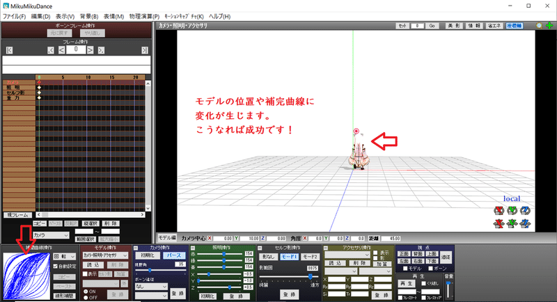Open the 表示(V) menu
Screen dimensions: 557x302
(x=65, y=16)
